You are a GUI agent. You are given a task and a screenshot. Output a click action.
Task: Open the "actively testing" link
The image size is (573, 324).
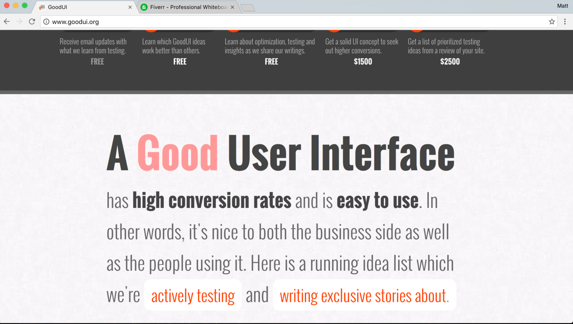coord(193,295)
